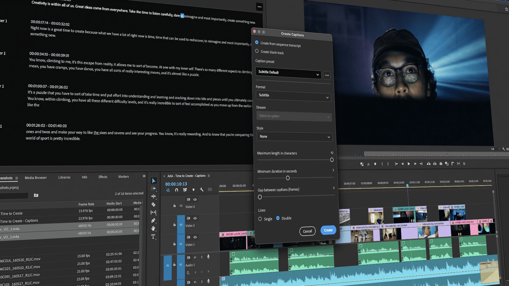Toggle global FX mute in Program Monitor
The width and height of the screenshot is (509, 286).
(x=368, y=164)
